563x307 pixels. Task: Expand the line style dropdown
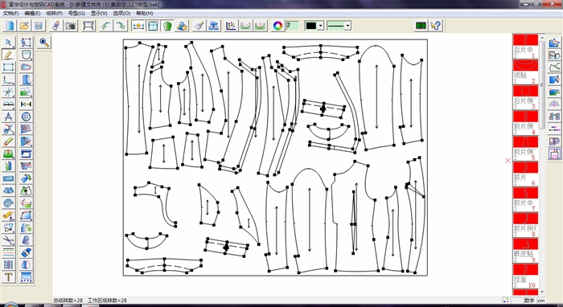(347, 26)
